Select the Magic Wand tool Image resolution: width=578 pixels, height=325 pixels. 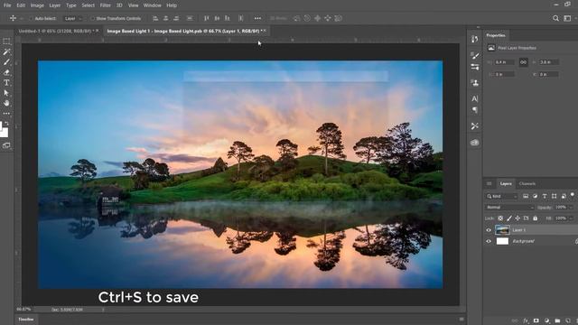pyautogui.click(x=6, y=51)
